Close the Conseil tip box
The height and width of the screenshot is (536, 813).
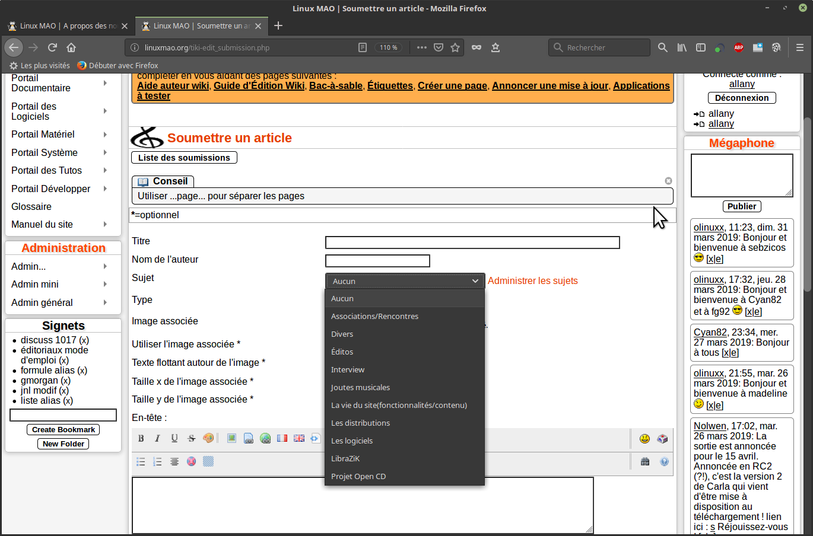668,181
